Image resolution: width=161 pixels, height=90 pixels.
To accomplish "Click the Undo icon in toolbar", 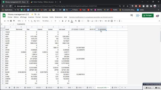I will coord(5,21).
